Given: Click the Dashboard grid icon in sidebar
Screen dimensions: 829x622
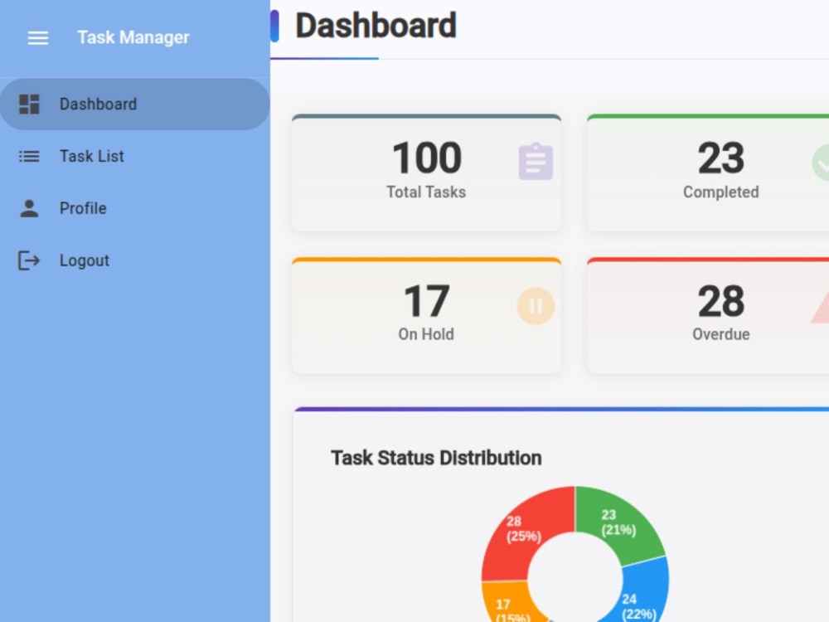Looking at the screenshot, I should coord(29,104).
